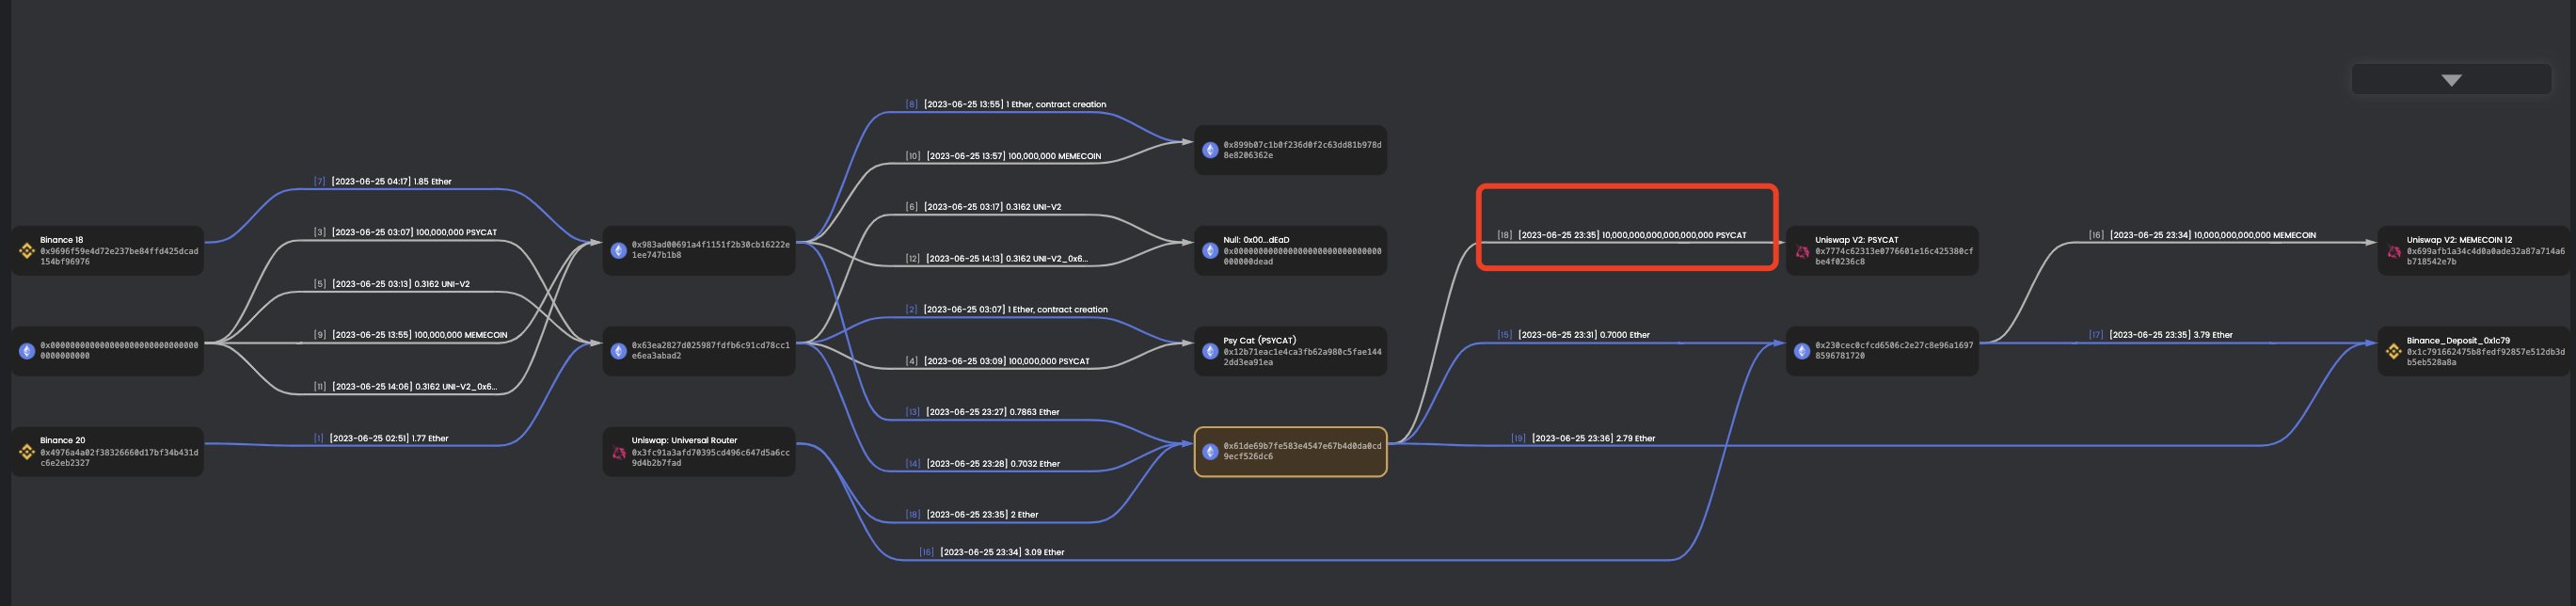2576x606 pixels.
Task: Click the Null: 0x00...dEaD Ethereum icon
Action: [x=1210, y=251]
